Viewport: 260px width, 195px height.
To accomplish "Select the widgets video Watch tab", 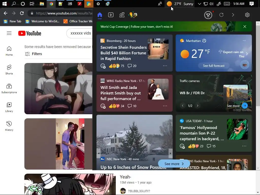I will pos(111,15).
